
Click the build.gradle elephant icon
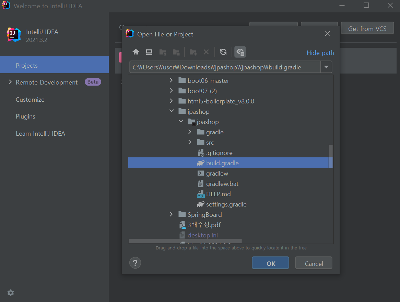tap(201, 163)
